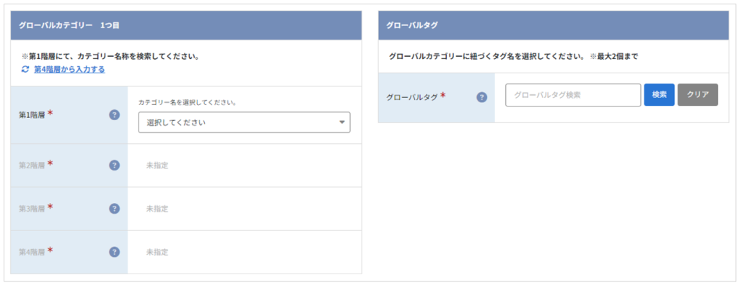Click the help icon beside グローバルタグ
This screenshot has height=285, width=739.
tap(481, 97)
